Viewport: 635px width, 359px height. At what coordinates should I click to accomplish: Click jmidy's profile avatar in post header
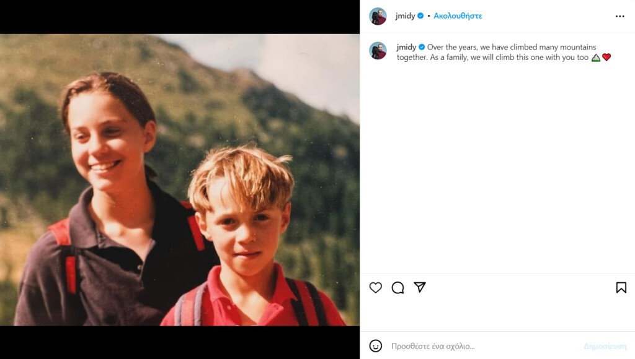coord(378,16)
